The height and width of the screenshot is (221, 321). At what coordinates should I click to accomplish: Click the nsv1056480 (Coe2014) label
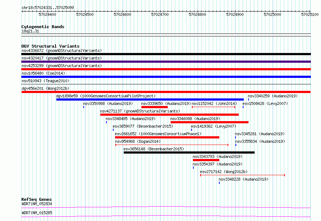tap(43, 73)
